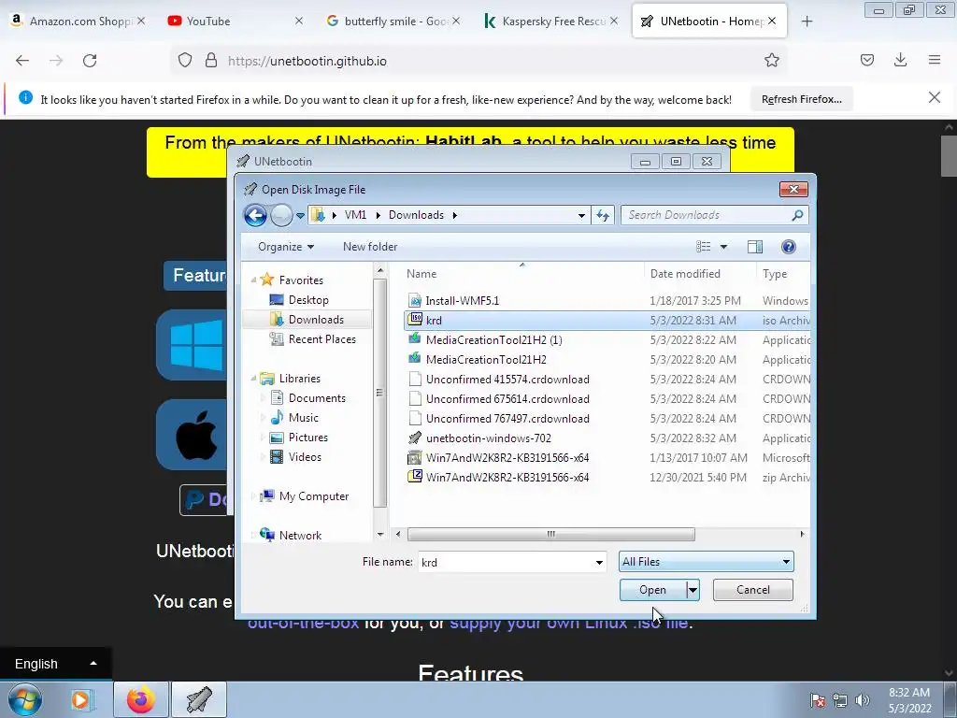Open the All Files type filter
This screenshot has width=957, height=718.
707,562
